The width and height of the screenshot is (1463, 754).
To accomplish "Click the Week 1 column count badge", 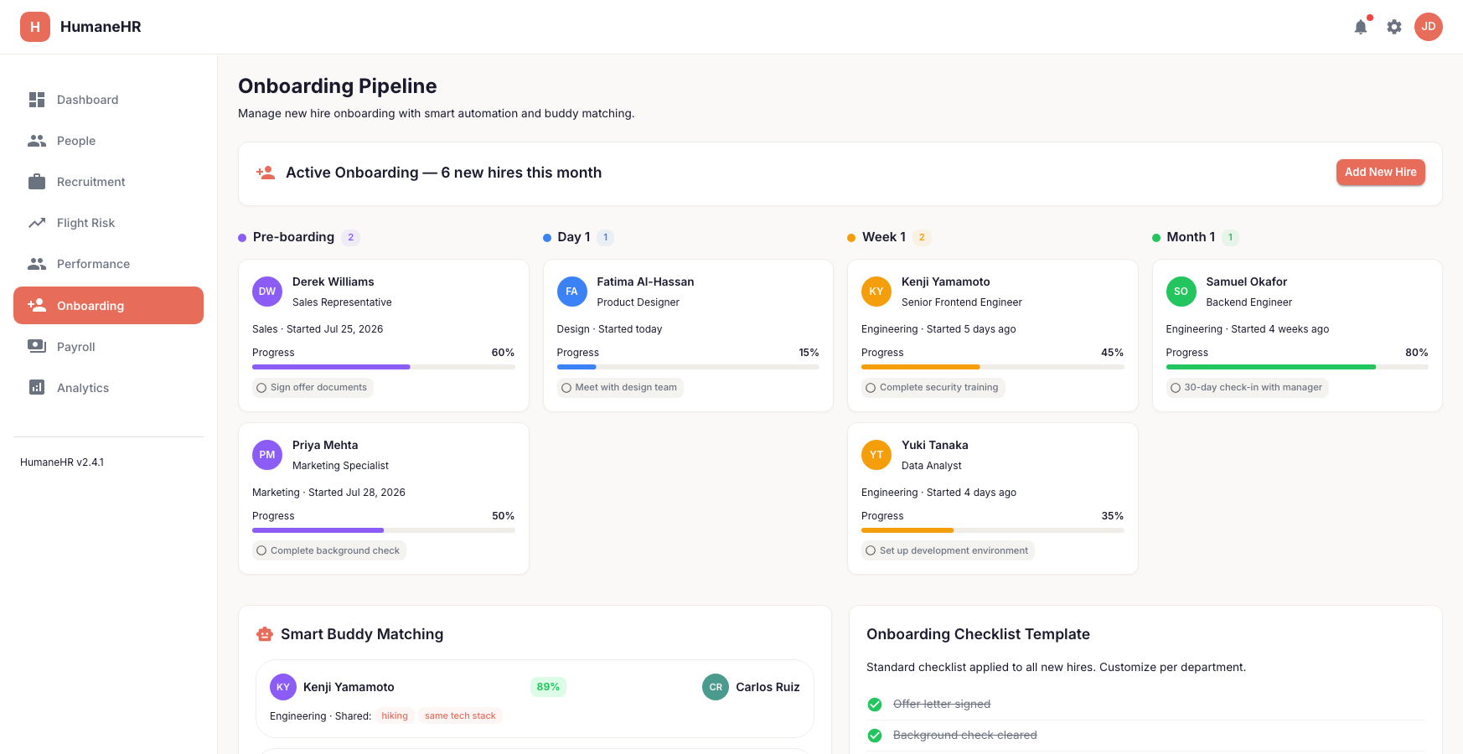I will 922,238.
